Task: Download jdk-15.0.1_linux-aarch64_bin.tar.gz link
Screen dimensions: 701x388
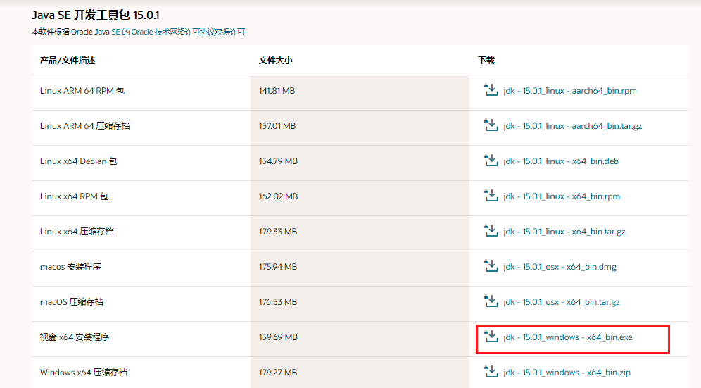Action: (x=572, y=126)
